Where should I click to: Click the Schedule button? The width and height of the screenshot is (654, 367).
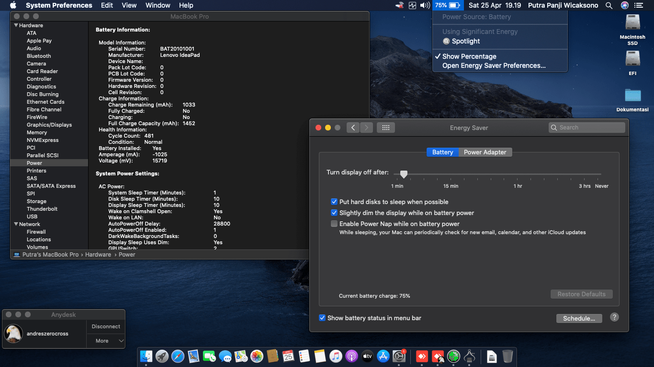coord(579,318)
